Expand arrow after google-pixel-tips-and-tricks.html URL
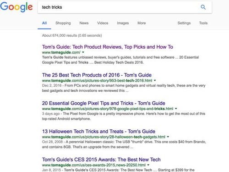The height and width of the screenshot is (172, 229). coord(176,109)
